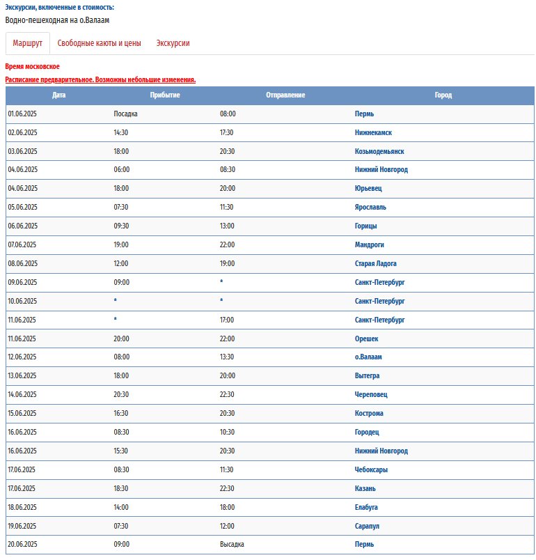Image resolution: width=536 pixels, height=560 pixels.
Task: Switch to Свободные каюты и цены tab
Action: click(x=100, y=43)
